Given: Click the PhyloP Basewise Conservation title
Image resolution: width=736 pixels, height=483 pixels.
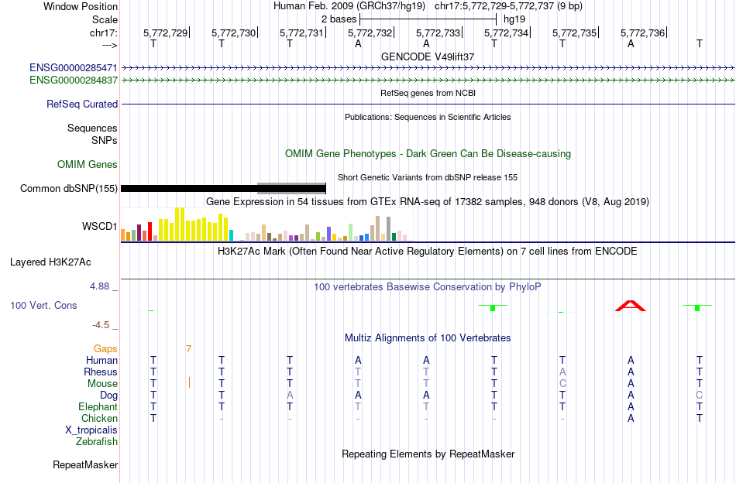Looking at the screenshot, I should tap(428, 287).
